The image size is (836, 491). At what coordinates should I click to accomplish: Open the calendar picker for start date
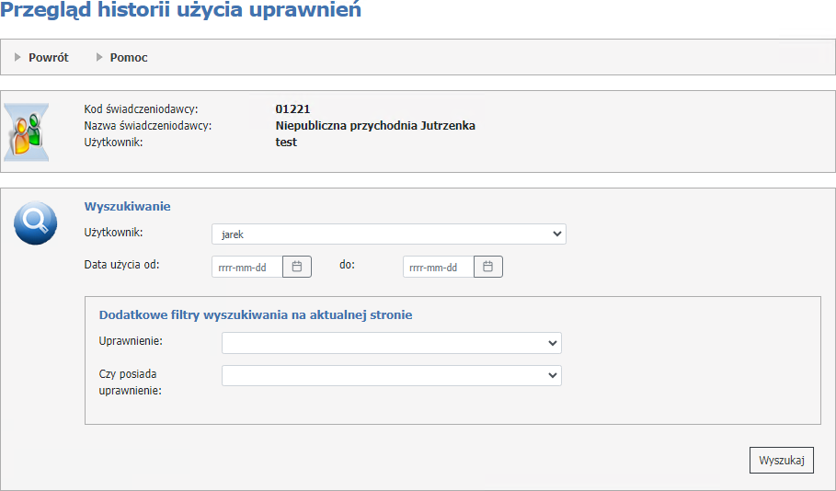(297, 267)
